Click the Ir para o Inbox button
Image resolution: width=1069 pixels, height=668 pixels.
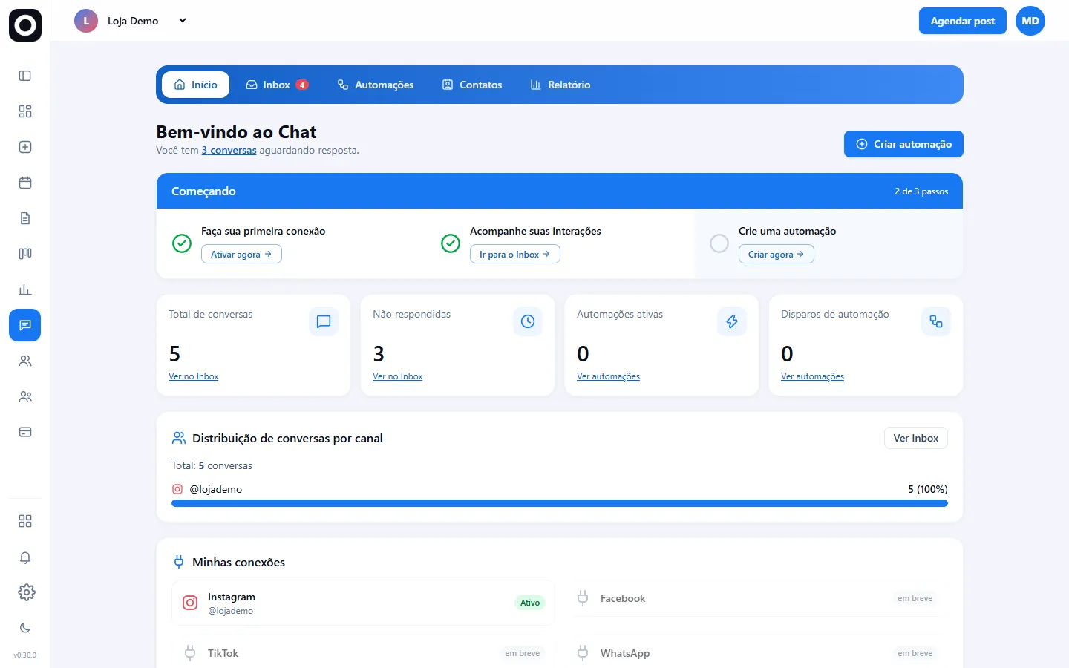coord(515,254)
